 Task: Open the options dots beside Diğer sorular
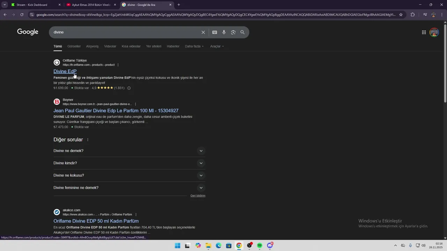[88, 140]
